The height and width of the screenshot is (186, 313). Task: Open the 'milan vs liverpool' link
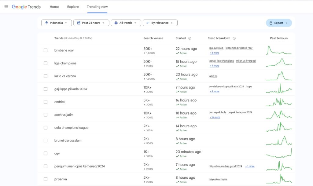click(246, 61)
